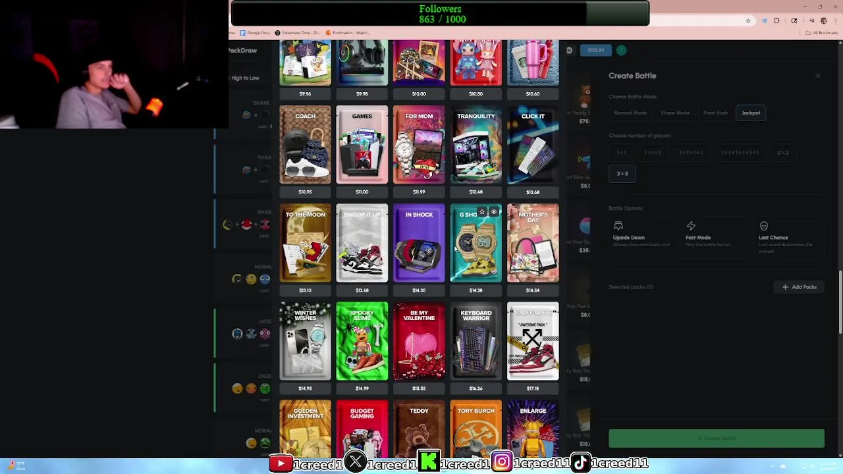Select the Swoop It Up pack card
Screen dimensions: 843x474
[x=362, y=243]
